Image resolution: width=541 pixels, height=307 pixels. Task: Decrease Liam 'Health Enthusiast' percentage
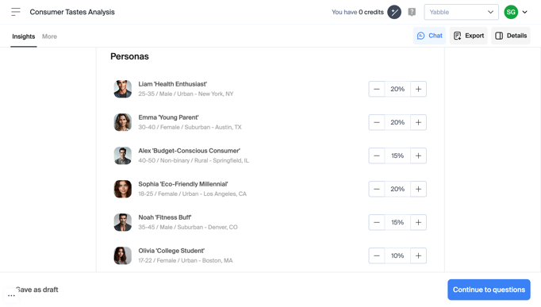pos(377,89)
